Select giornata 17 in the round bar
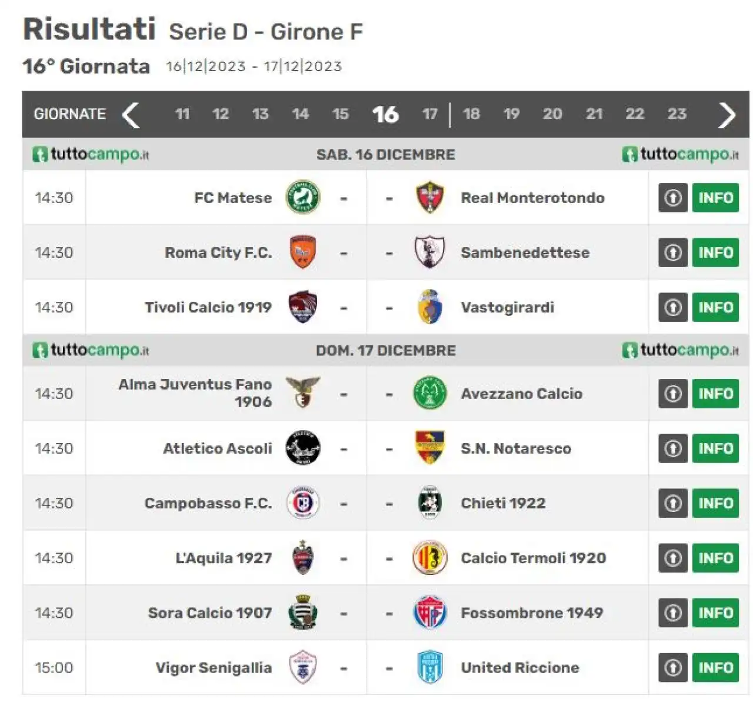Image resolution: width=753 pixels, height=702 pixels. point(430,114)
